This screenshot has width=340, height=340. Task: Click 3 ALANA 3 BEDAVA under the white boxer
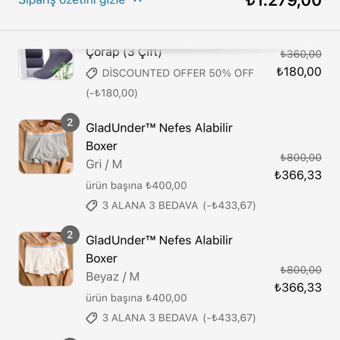pos(150,318)
